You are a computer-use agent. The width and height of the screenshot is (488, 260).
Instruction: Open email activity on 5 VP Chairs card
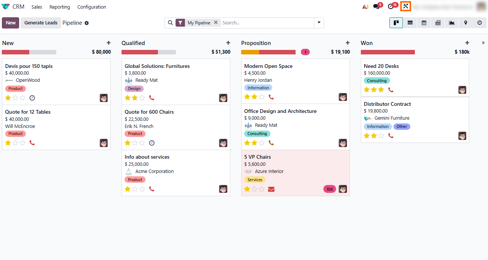(x=271, y=189)
